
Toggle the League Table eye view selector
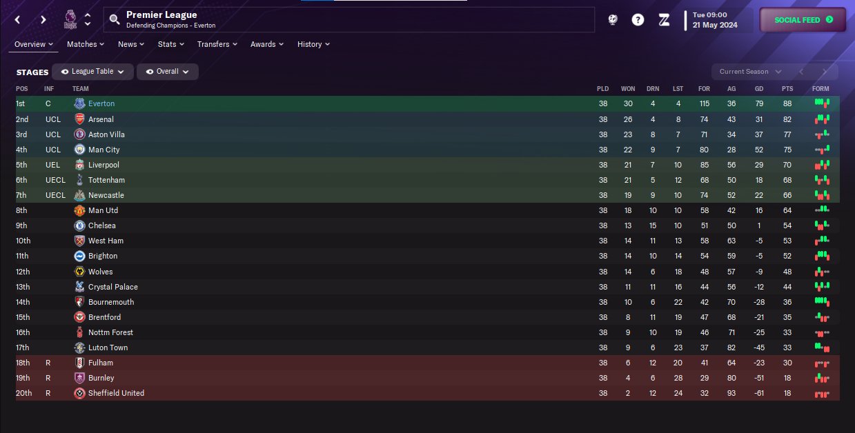[x=92, y=72]
